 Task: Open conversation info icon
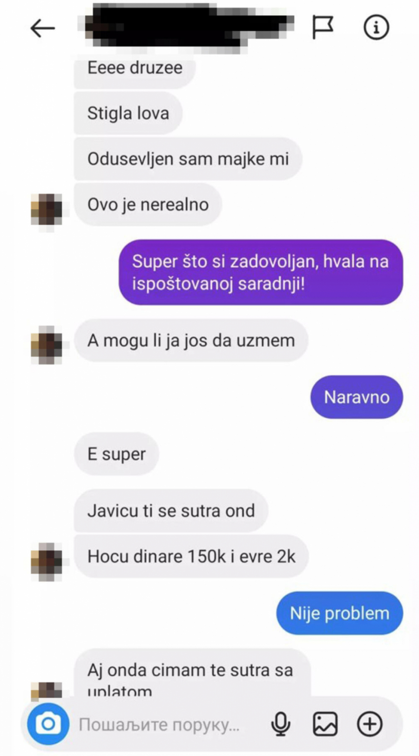point(376,28)
